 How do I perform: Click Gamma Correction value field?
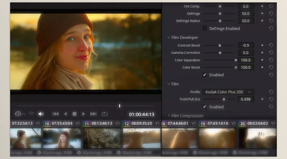(x=246, y=53)
